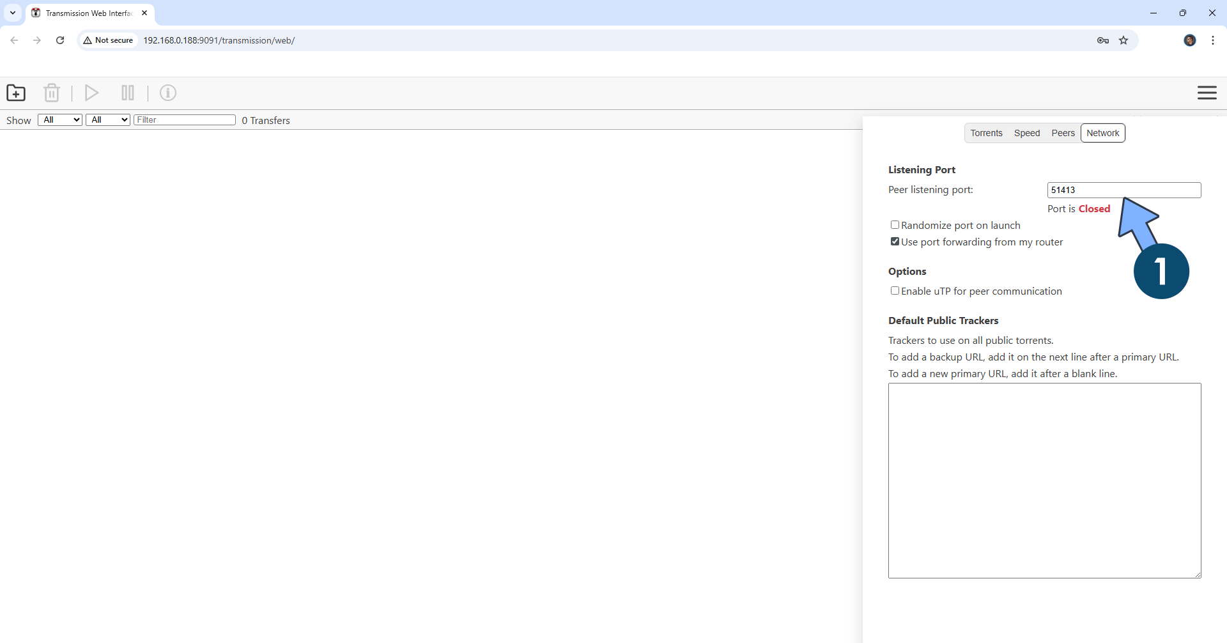1227x643 pixels.
Task: Click the '0 Transfers' count text
Action: tap(266, 120)
